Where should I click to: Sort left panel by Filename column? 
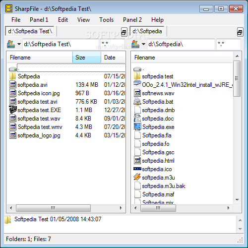[40, 58]
